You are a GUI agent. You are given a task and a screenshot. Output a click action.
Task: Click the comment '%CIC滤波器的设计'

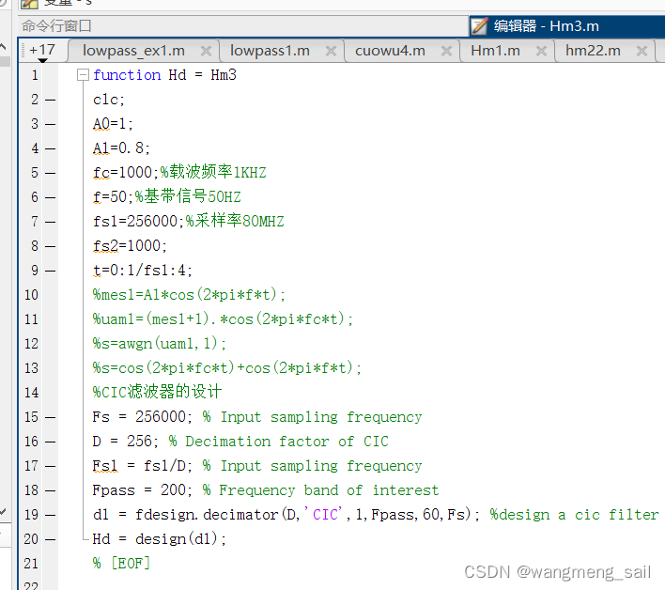coord(158,392)
